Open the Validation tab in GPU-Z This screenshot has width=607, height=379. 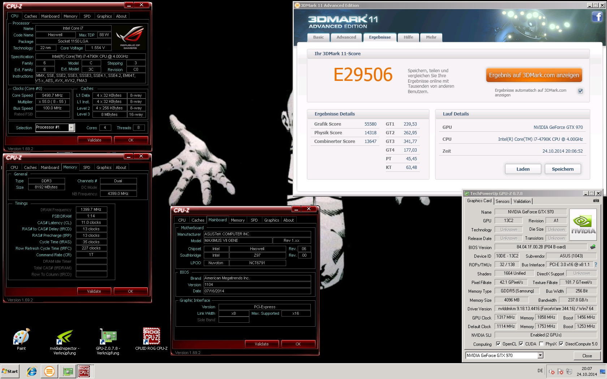pyautogui.click(x=522, y=201)
